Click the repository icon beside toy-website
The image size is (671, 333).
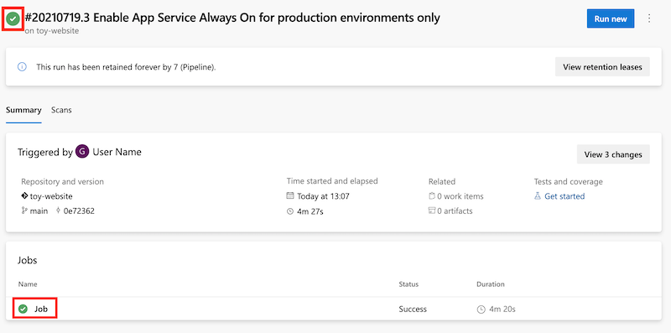pos(24,196)
